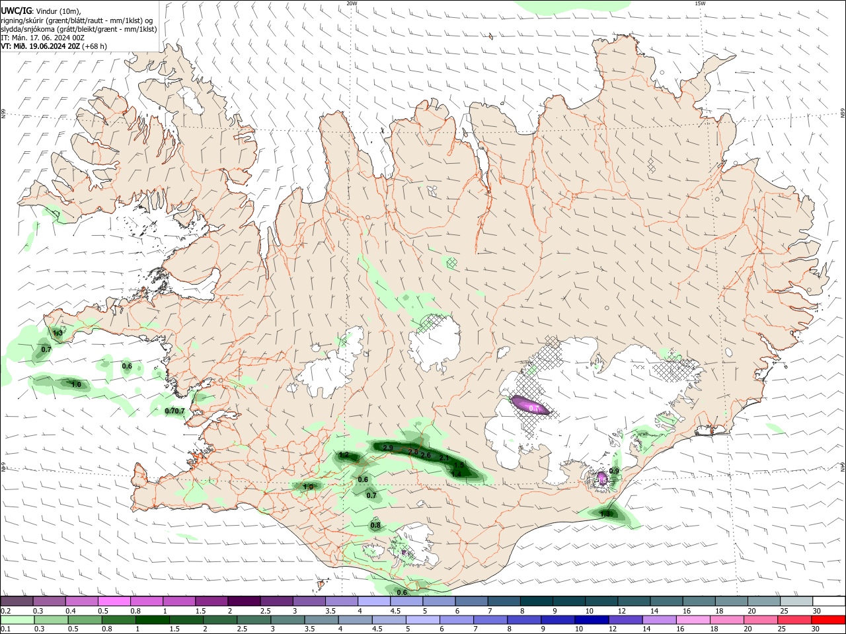Viewport: 846px width, 634px height.
Task: Click the '2.9' rainfall value on the map
Action: point(388,448)
